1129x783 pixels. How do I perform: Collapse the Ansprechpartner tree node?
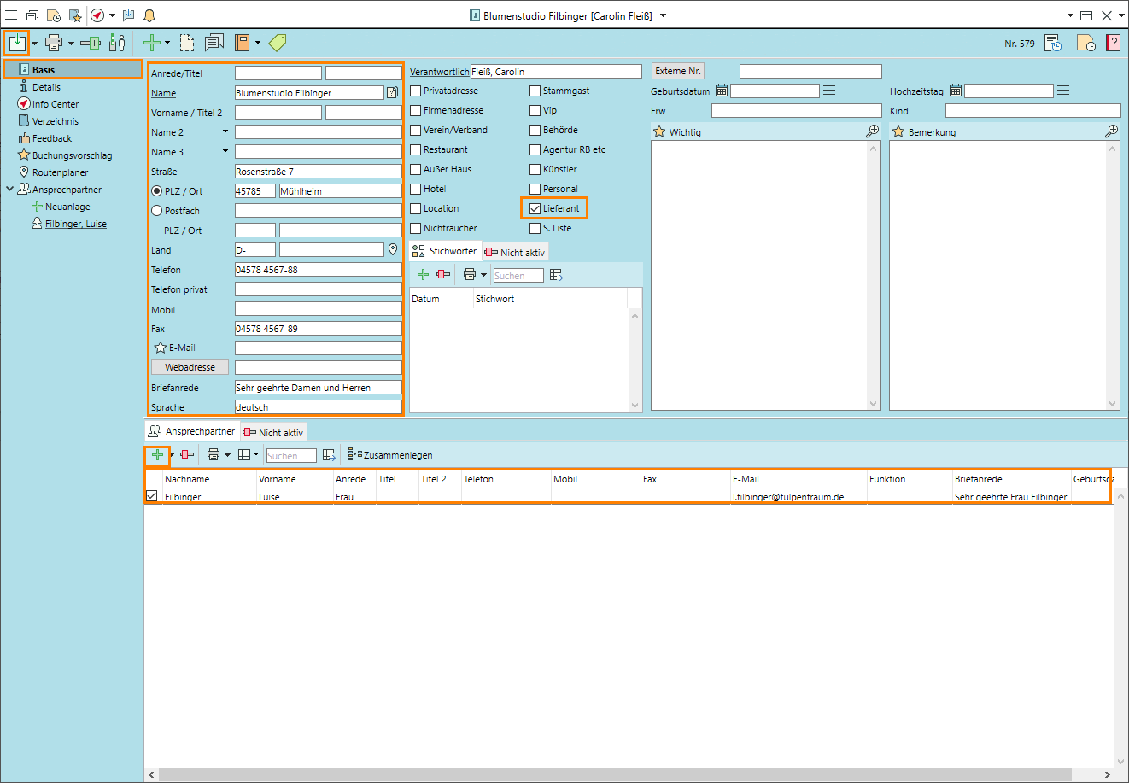[10, 190]
